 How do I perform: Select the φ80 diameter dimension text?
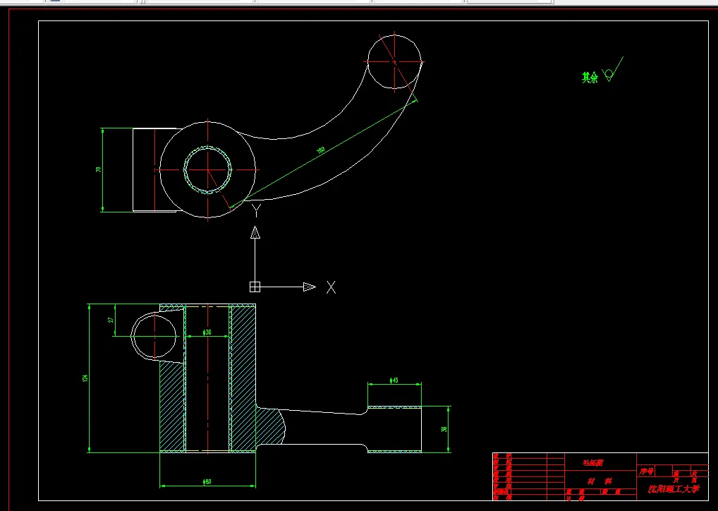(207, 481)
